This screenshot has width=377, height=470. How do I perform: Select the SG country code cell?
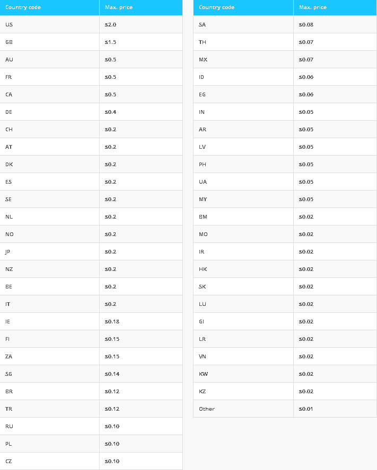coord(49,374)
